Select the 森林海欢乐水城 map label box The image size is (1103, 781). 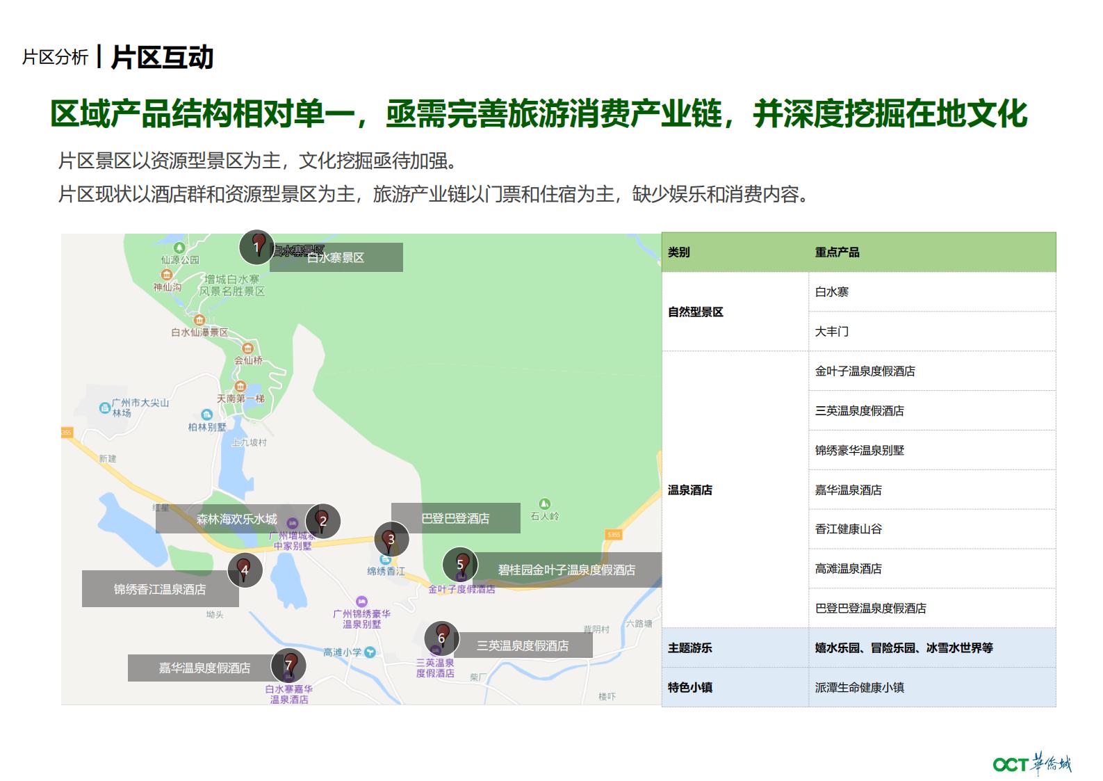tap(237, 519)
